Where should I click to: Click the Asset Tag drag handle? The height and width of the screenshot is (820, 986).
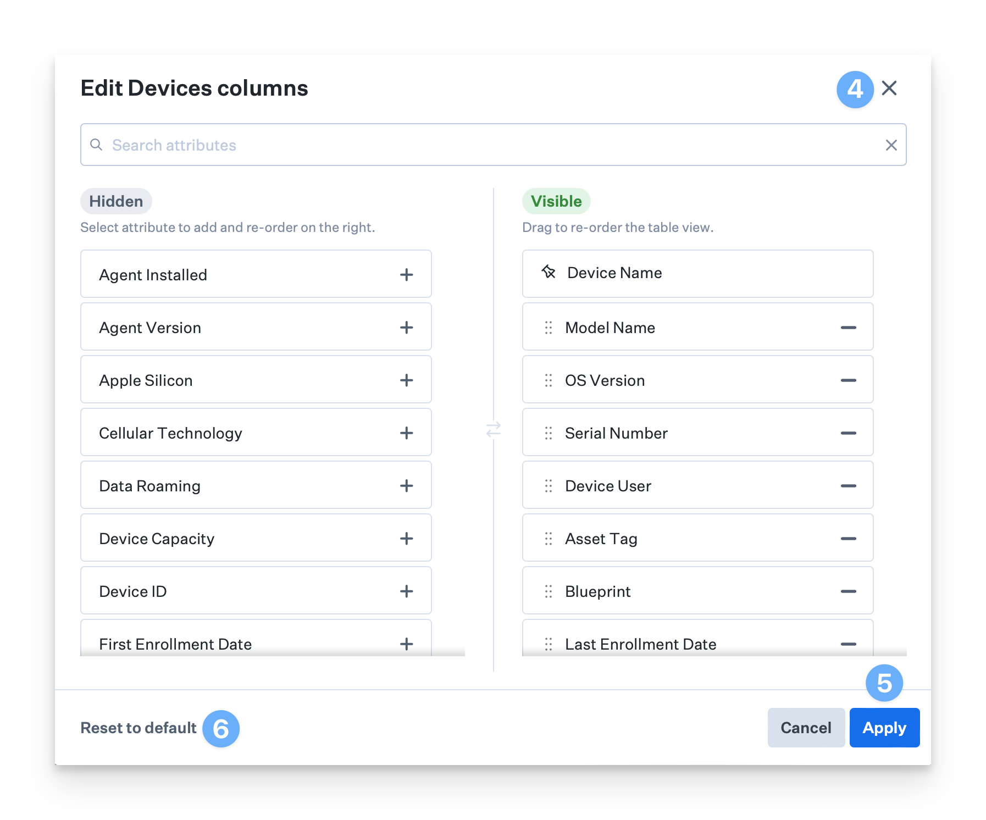click(548, 539)
